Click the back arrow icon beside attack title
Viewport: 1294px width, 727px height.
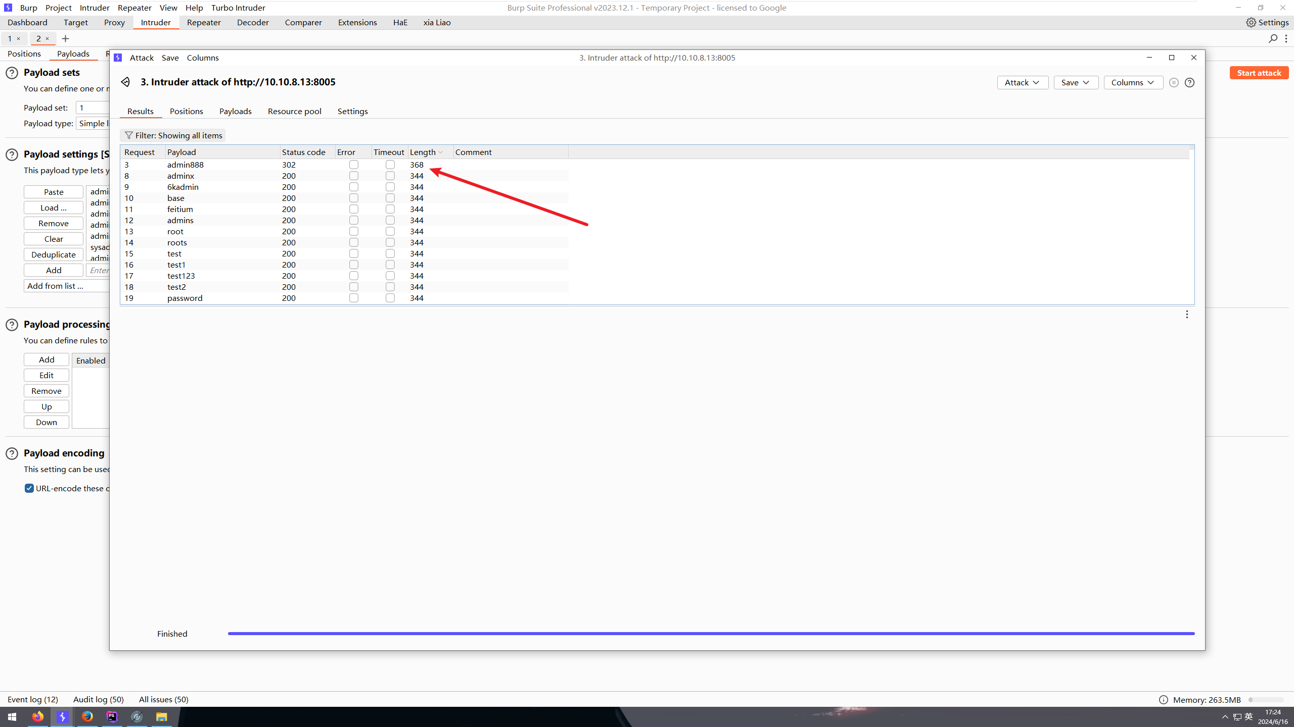[125, 82]
